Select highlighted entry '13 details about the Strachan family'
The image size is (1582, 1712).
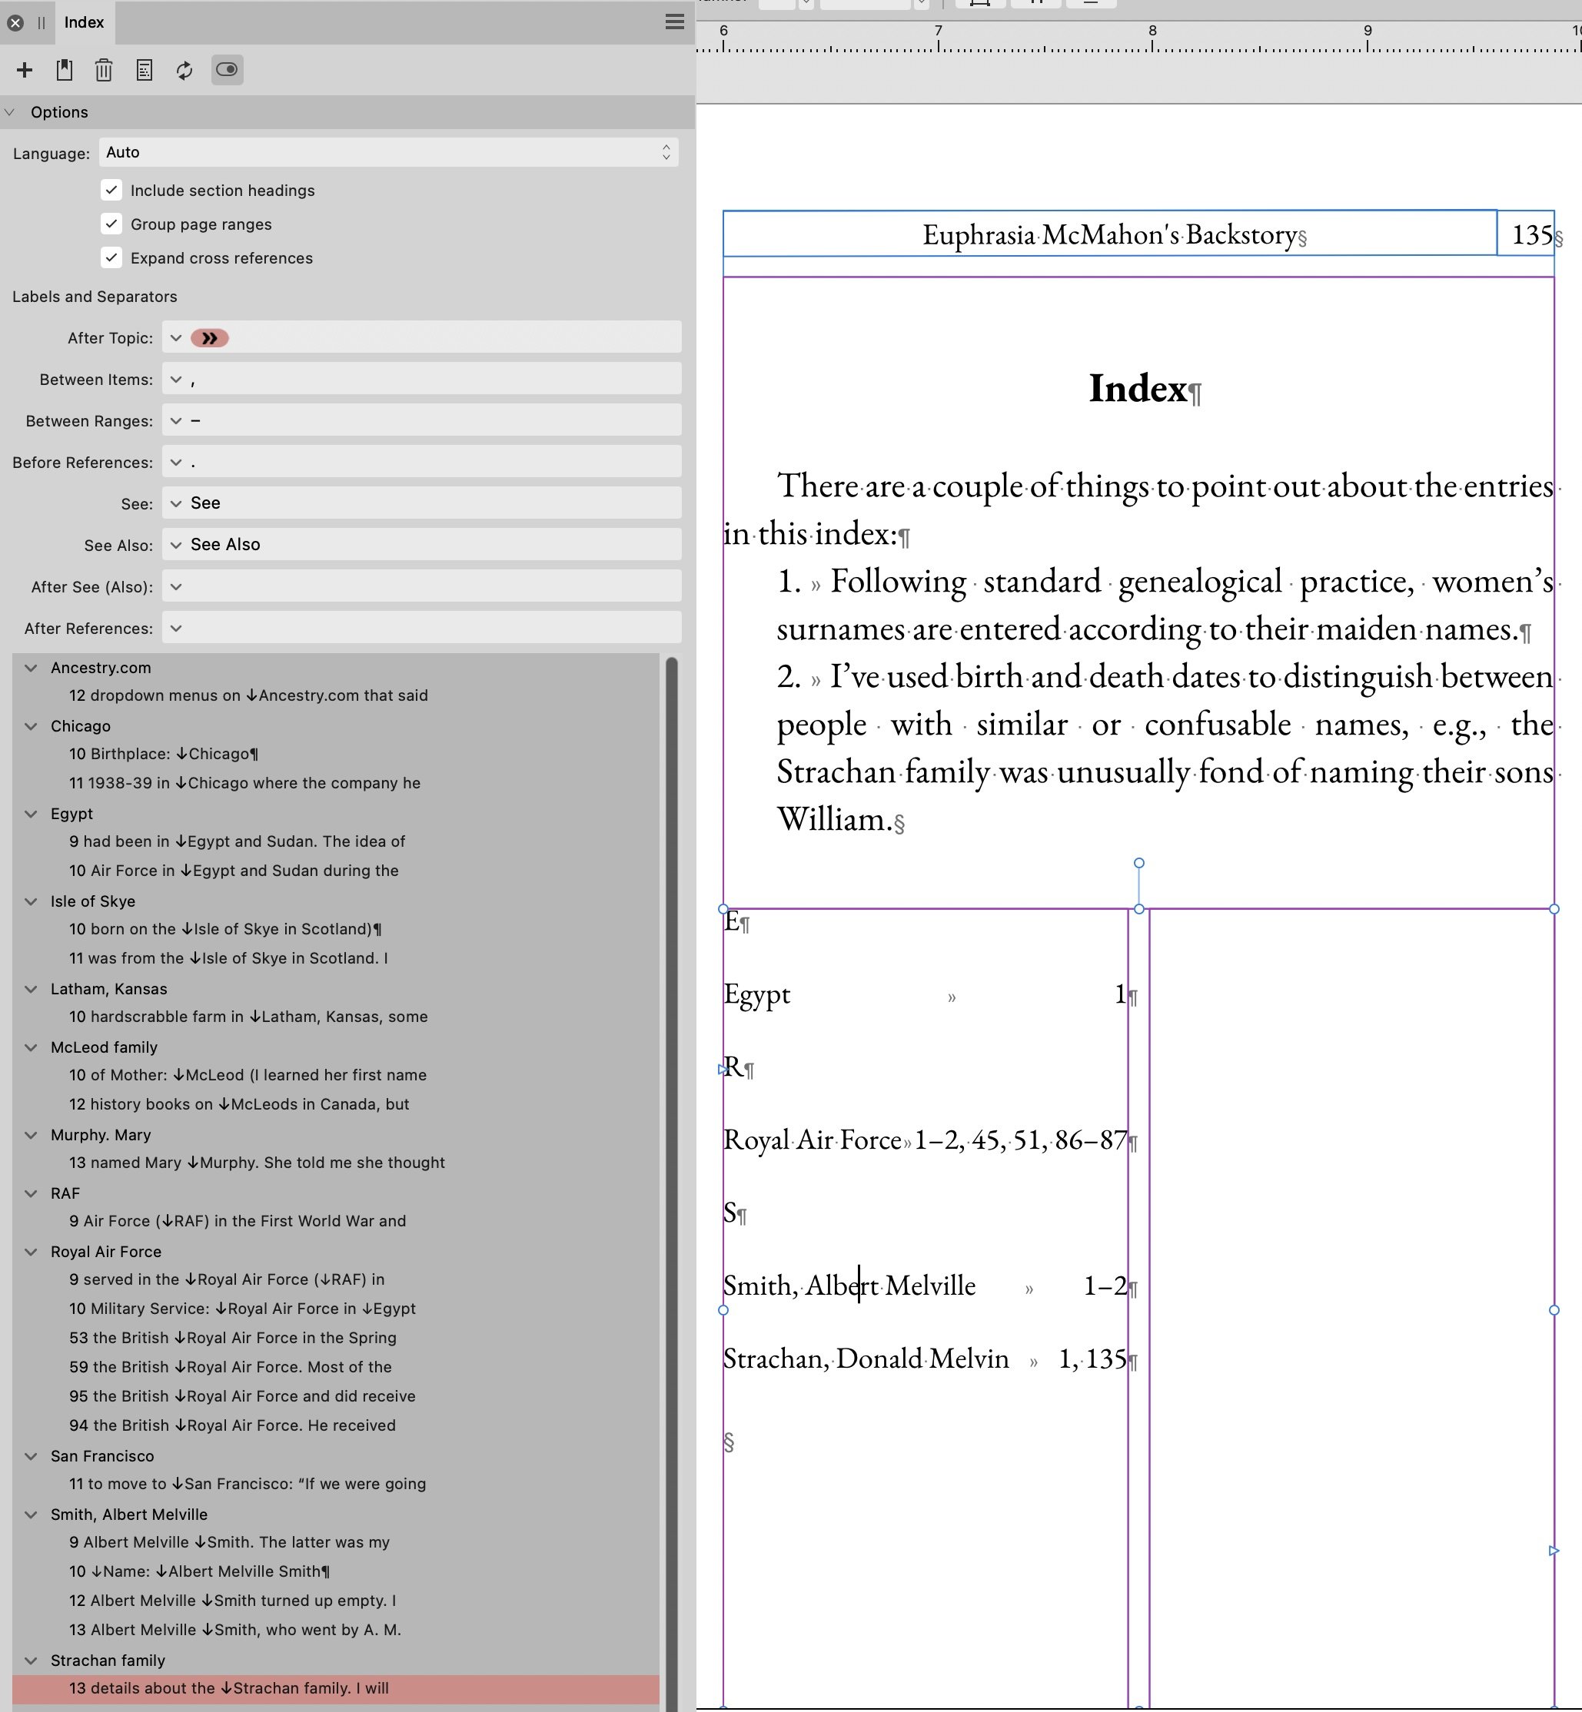[x=336, y=1689]
